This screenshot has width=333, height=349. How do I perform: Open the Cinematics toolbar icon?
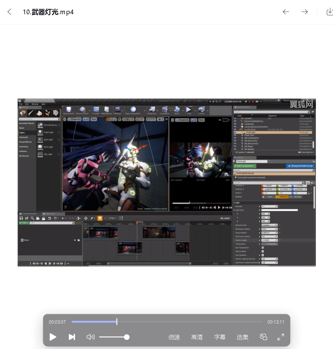(x=165, y=110)
